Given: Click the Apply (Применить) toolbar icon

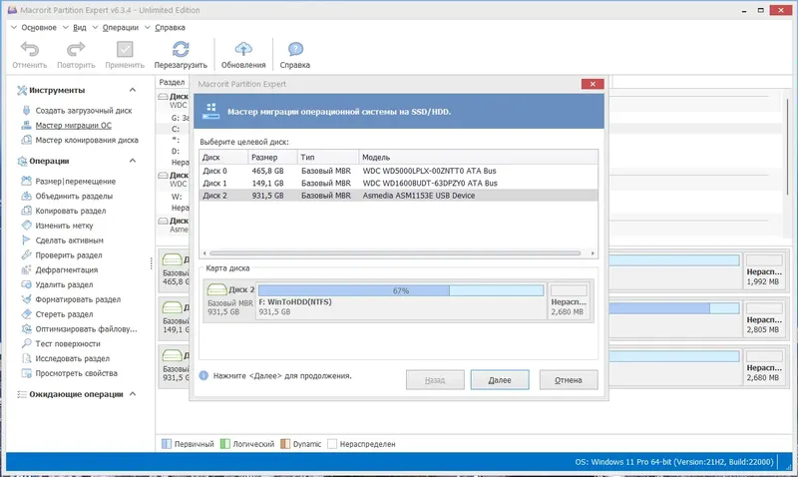Looking at the screenshot, I should point(125,49).
